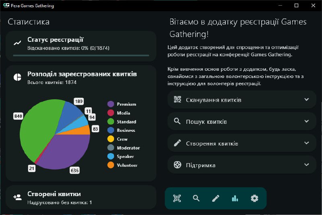Image resolution: width=322 pixels, height=215 pixels.
Task: Click the 94 chart data label
Action: pos(92,117)
